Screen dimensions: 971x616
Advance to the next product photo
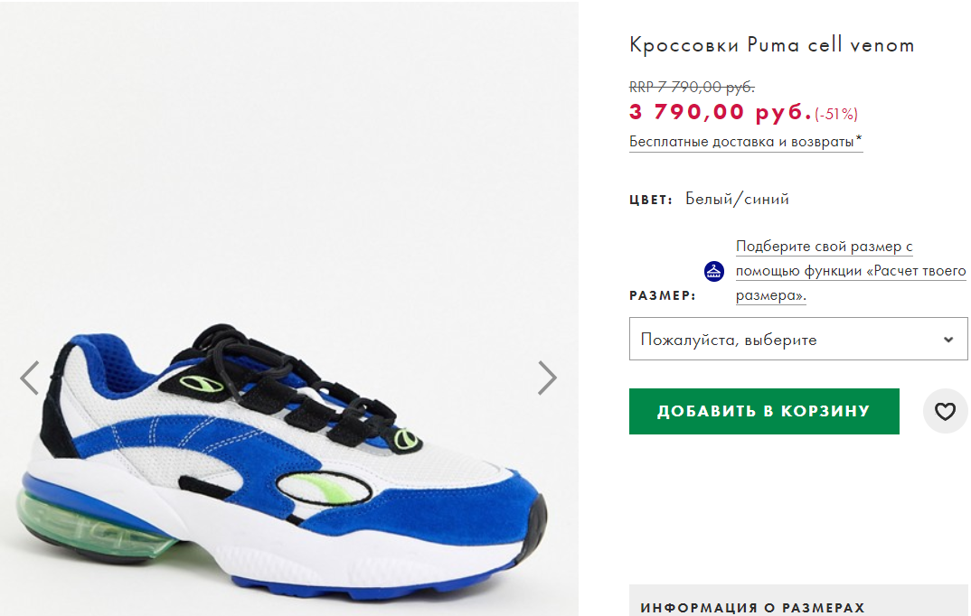pos(547,378)
